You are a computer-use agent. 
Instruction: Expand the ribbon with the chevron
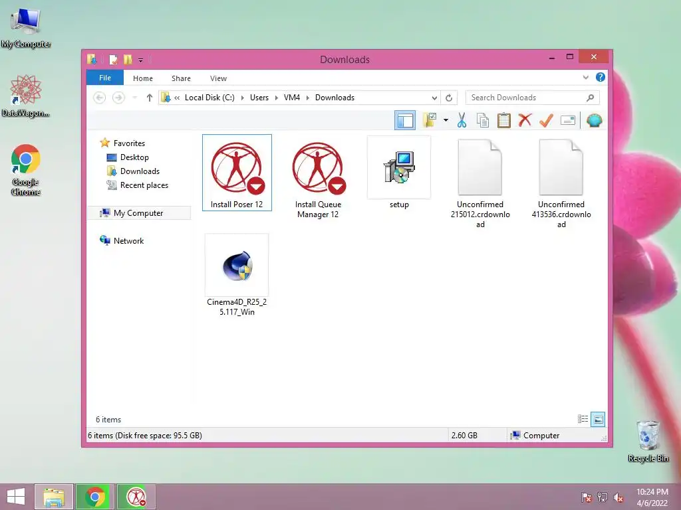pos(586,78)
